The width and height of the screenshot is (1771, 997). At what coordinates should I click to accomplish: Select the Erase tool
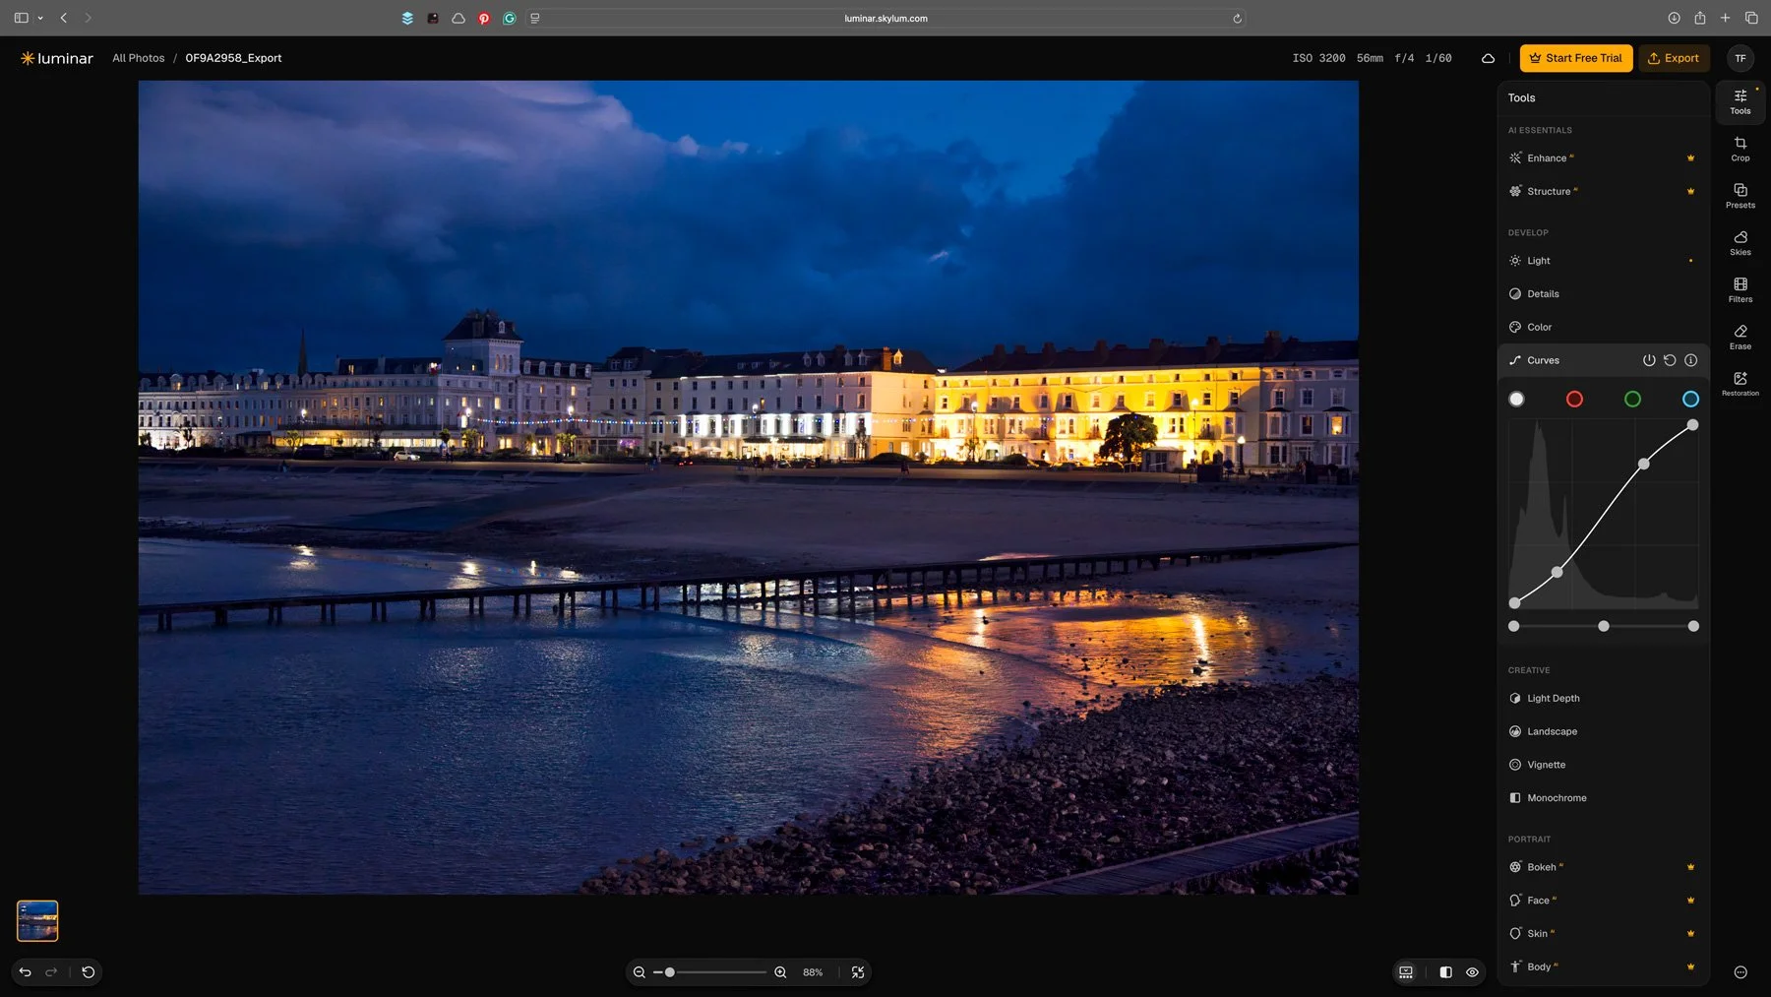1740,338
